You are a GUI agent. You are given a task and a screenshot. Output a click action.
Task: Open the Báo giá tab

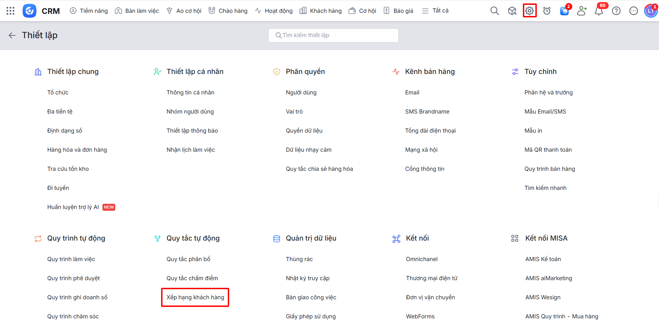pos(398,11)
